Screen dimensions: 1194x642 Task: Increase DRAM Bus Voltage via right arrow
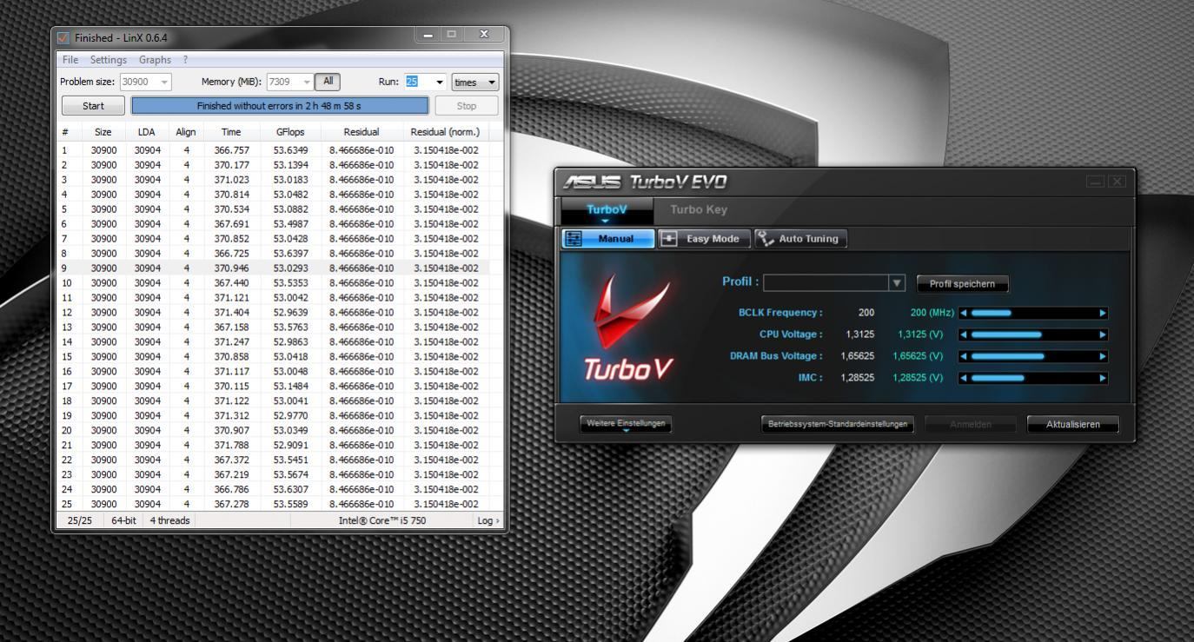1104,356
